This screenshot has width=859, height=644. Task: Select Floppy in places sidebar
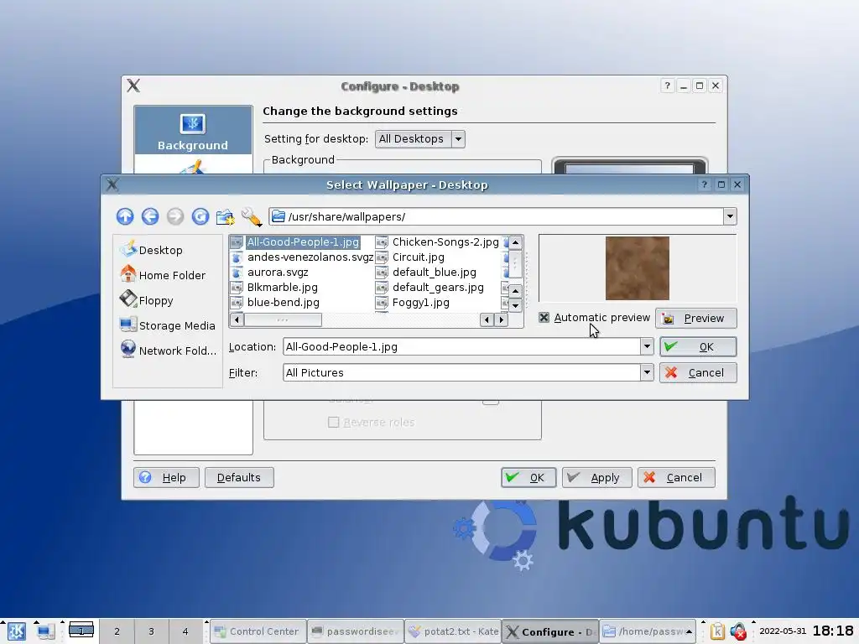pyautogui.click(x=146, y=300)
